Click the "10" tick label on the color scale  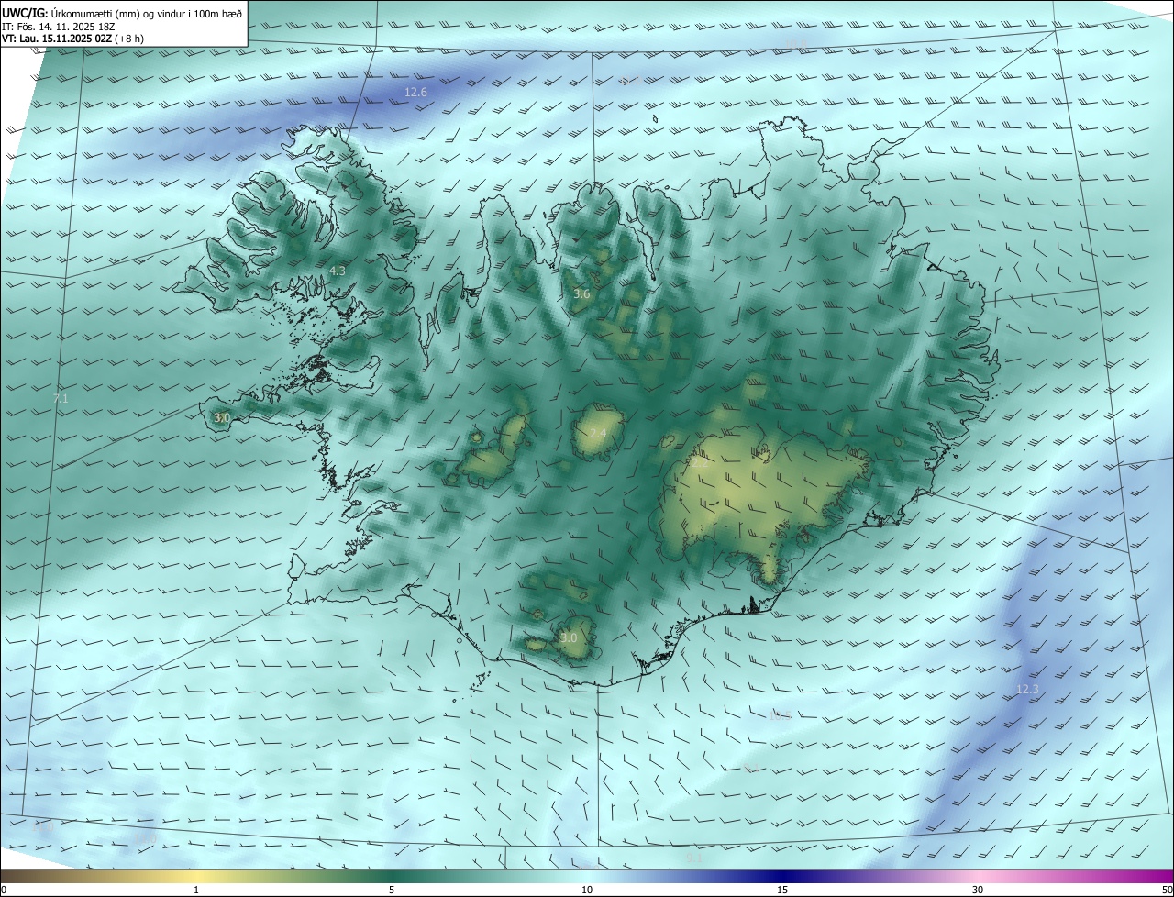587,890
